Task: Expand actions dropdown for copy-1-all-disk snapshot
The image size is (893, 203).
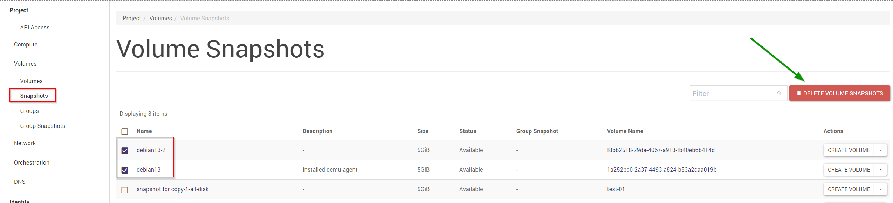Action: pos(880,189)
